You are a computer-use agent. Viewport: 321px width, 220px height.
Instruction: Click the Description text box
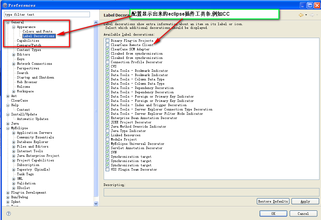coord(211,192)
